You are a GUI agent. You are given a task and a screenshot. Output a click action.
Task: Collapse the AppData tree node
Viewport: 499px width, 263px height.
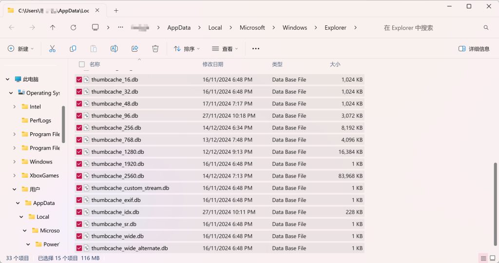pyautogui.click(x=18, y=203)
